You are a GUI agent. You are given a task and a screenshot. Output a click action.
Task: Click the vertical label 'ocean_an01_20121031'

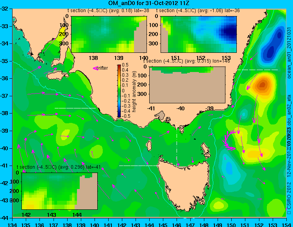(x=289, y=53)
